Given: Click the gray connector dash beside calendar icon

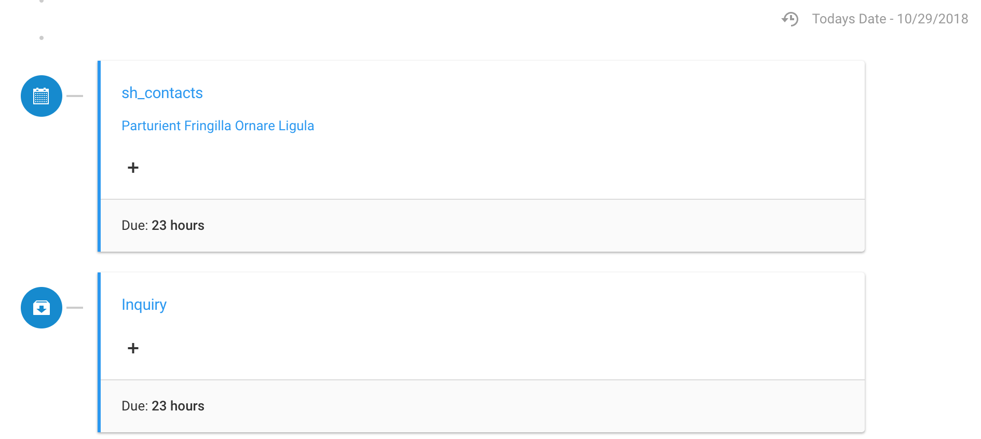Looking at the screenshot, I should coord(75,96).
